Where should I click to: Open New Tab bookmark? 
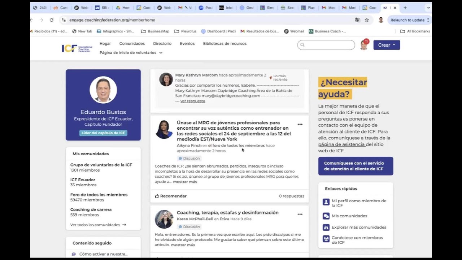(82, 31)
